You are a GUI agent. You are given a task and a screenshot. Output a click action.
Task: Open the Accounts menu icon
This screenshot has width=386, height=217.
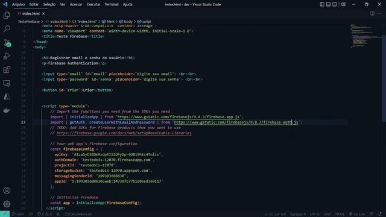click(x=7, y=190)
